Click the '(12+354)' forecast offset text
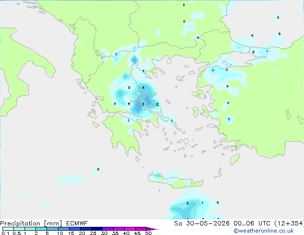The height and width of the screenshot is (235, 304). (289, 223)
